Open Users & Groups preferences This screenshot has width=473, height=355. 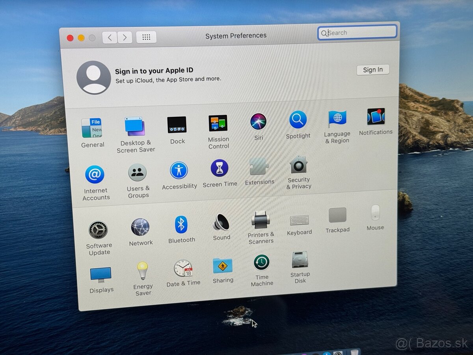click(x=138, y=173)
